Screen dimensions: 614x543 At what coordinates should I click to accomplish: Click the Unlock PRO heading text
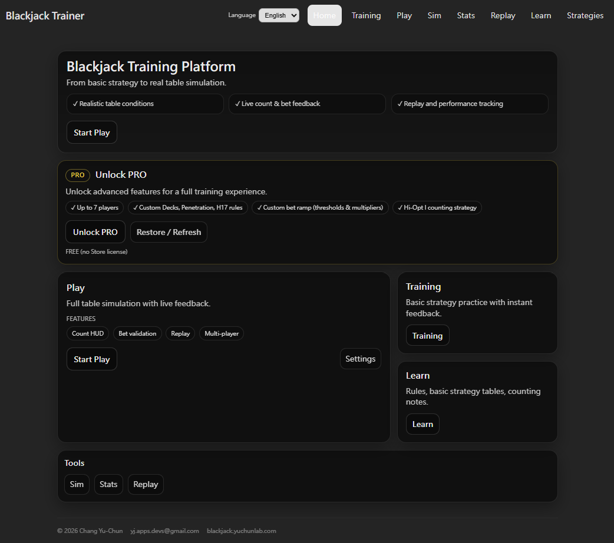pyautogui.click(x=121, y=174)
